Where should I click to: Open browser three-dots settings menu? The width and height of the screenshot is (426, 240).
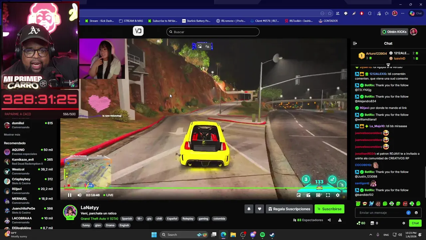point(402,13)
